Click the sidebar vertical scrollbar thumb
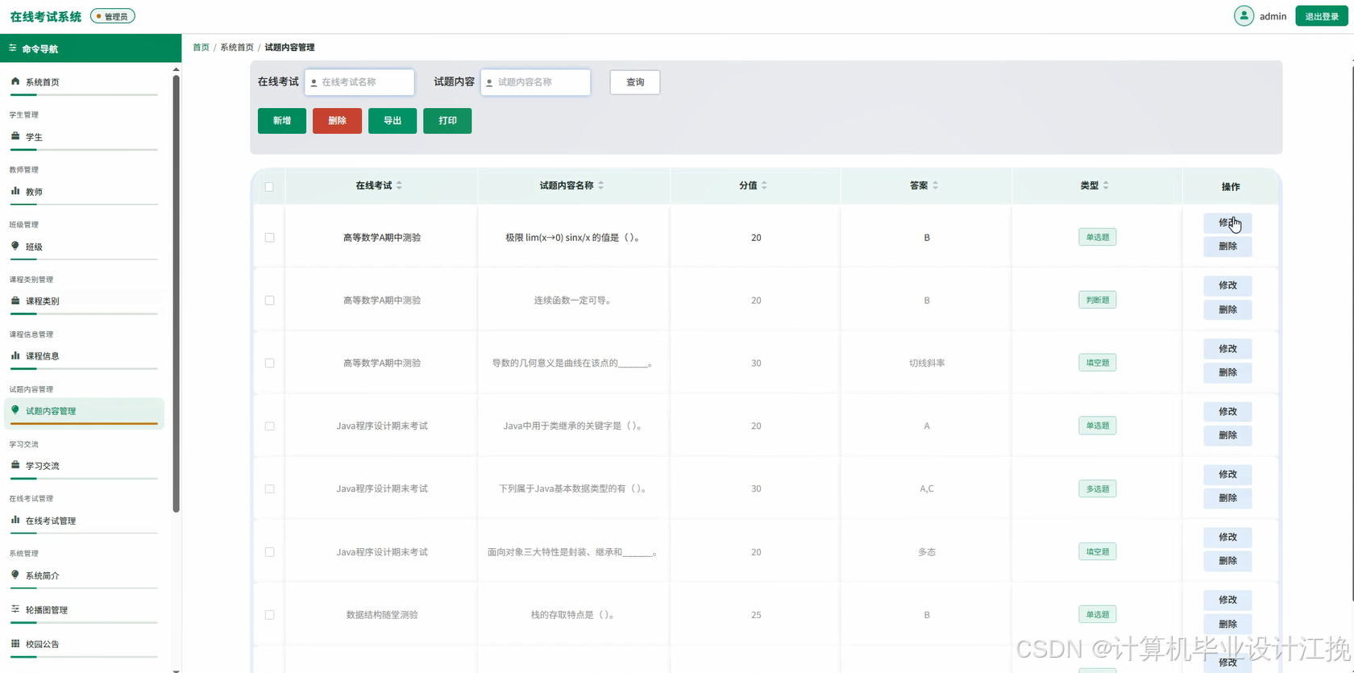The image size is (1354, 673). [x=176, y=293]
